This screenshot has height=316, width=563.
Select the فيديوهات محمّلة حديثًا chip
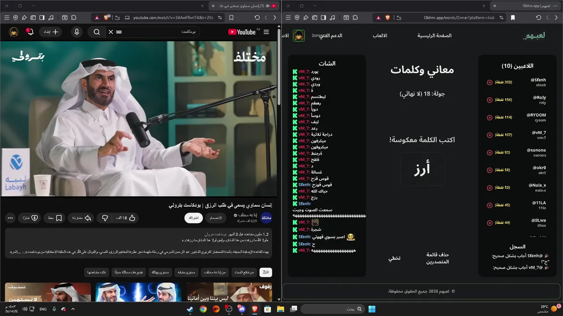pyautogui.click(x=128, y=272)
